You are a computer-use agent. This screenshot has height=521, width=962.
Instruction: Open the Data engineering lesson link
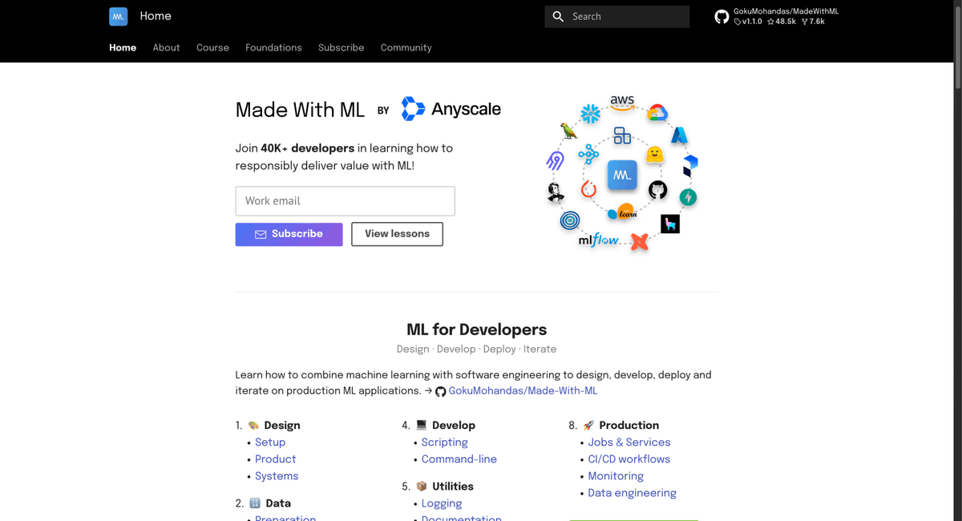pyautogui.click(x=633, y=493)
